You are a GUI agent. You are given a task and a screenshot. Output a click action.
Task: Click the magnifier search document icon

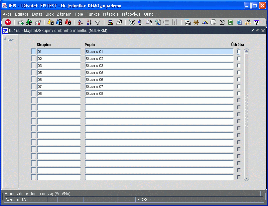coord(157,22)
